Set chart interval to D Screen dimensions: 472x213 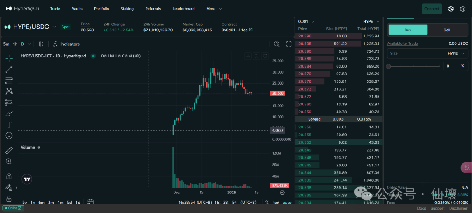click(x=23, y=44)
